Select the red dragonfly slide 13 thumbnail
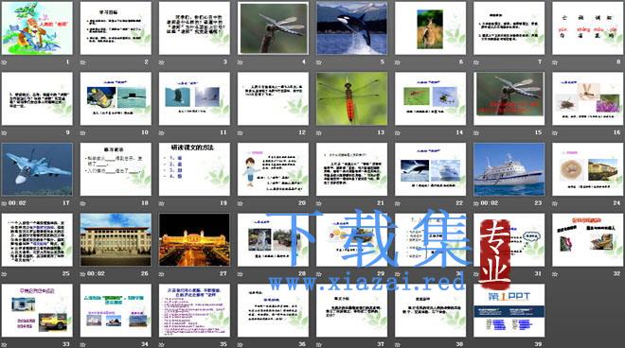The width and height of the screenshot is (625, 348). [x=351, y=98]
